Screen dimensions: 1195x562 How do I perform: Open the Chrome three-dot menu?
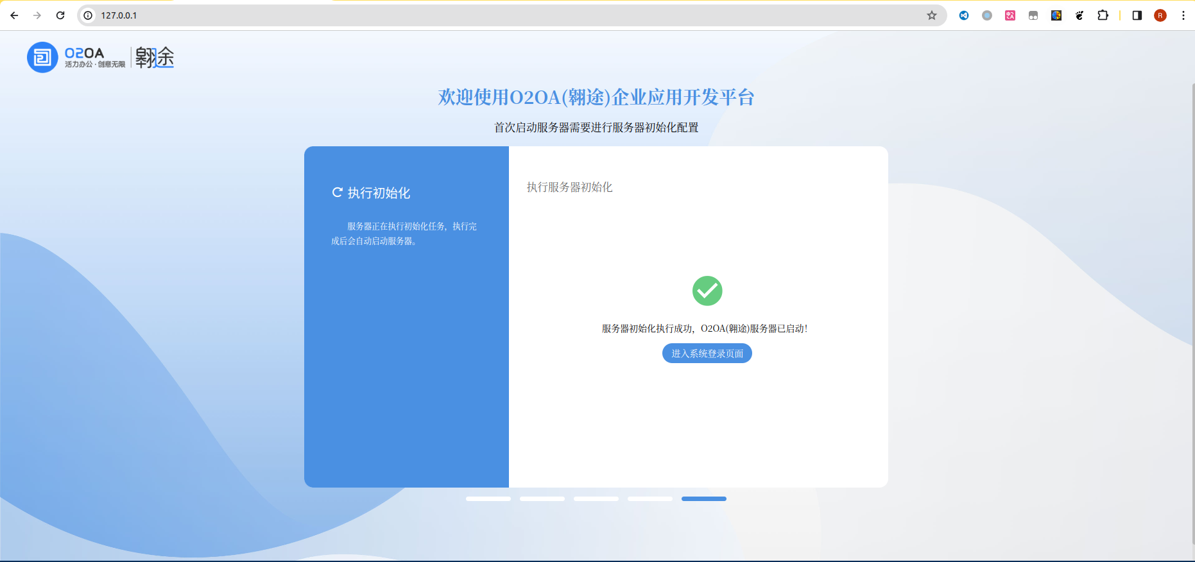point(1183,15)
